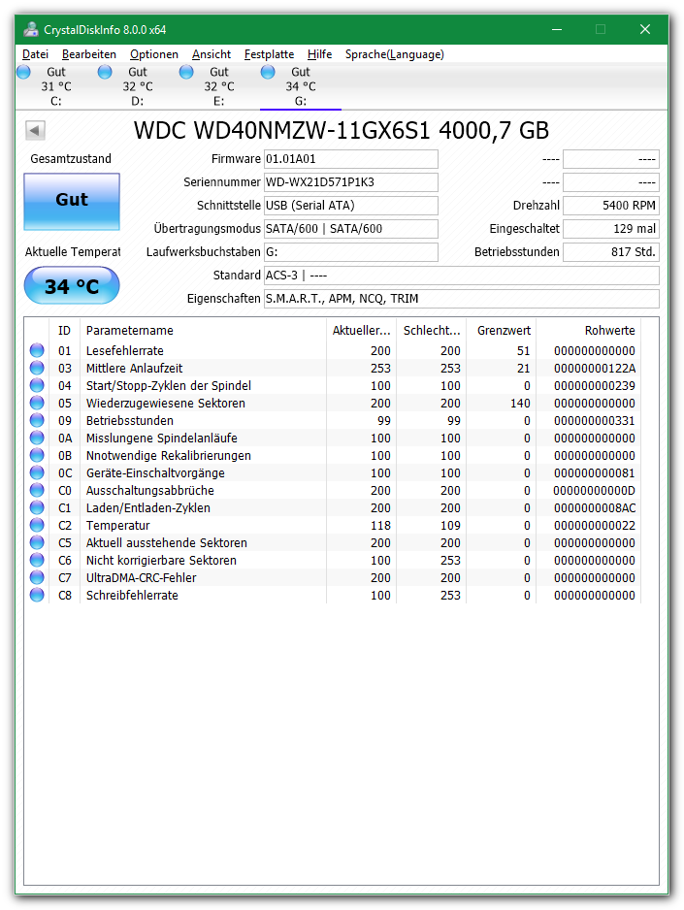This screenshot has height=910, width=684.
Task: Open the Optionen menu
Action: (153, 54)
